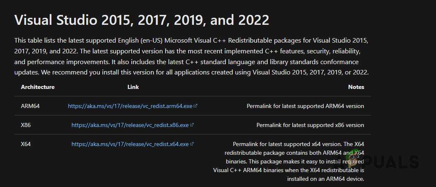Screen dimensions: 436x187
Task: Click the Link column header
Action: pyautogui.click(x=133, y=87)
